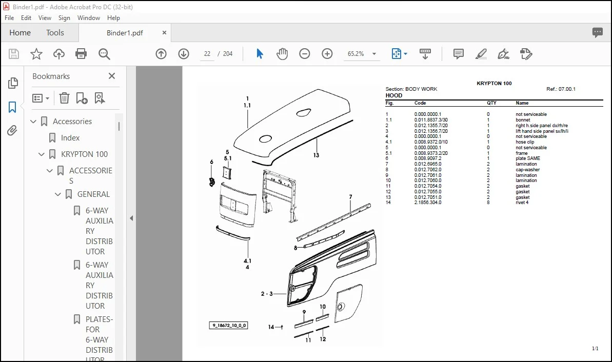This screenshot has width=612, height=362.
Task: Collapse the GENERAL bookmark
Action: click(58, 194)
